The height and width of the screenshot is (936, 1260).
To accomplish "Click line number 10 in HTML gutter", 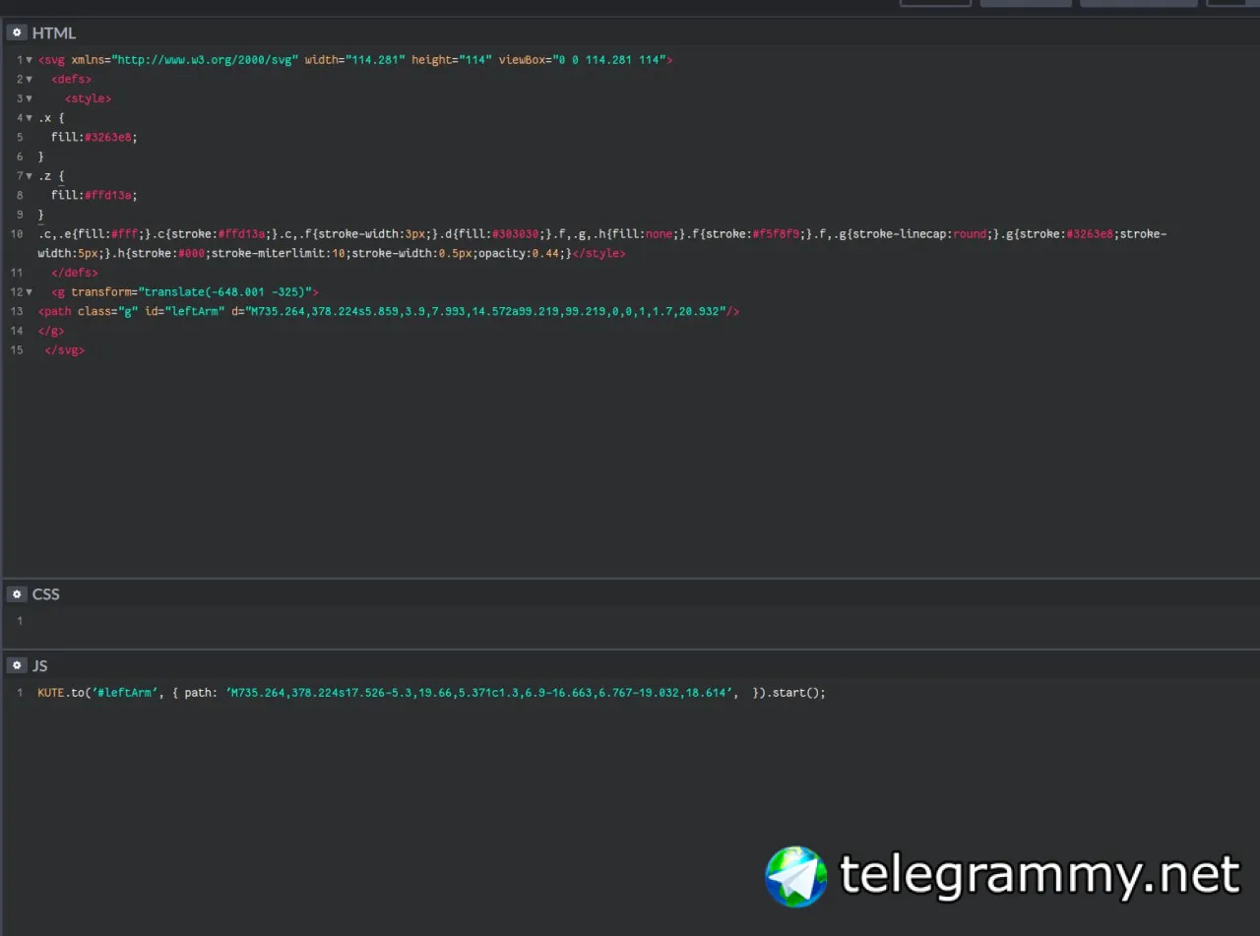I will (x=16, y=234).
